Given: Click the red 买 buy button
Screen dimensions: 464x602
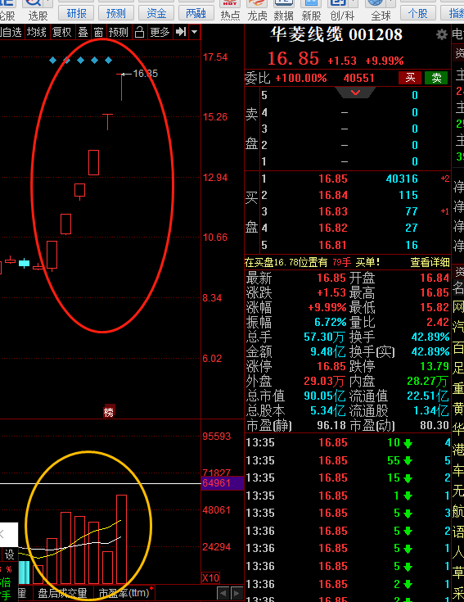Looking at the screenshot, I should [x=410, y=78].
